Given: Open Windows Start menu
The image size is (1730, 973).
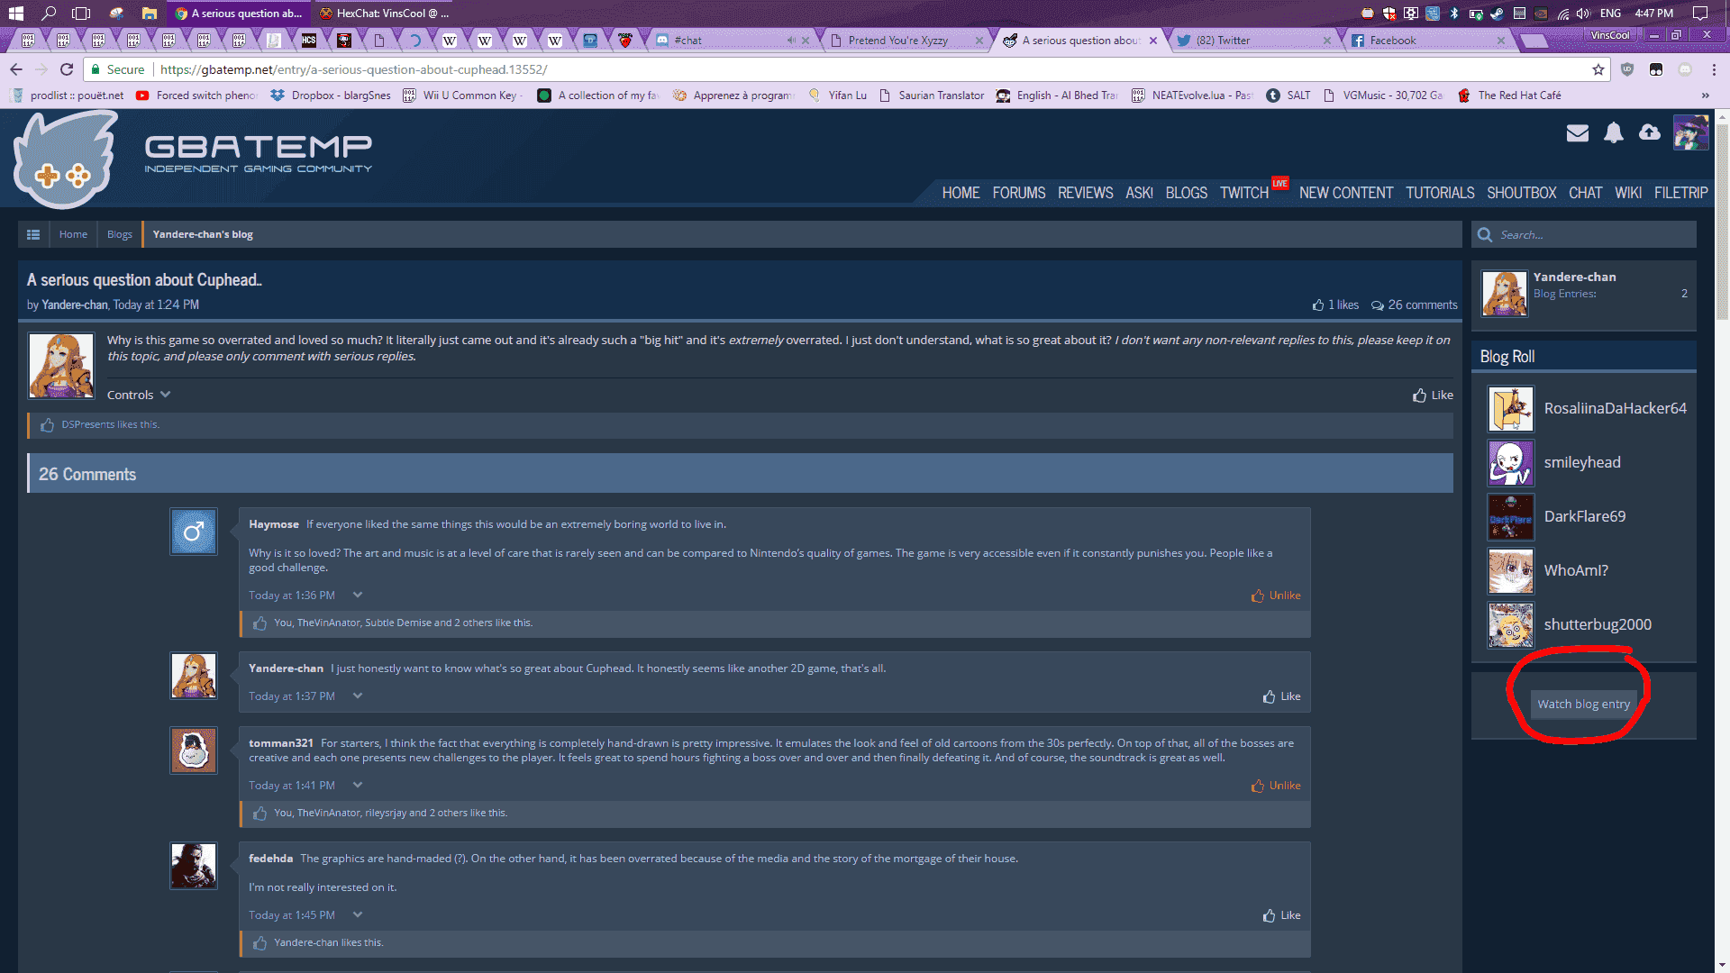Looking at the screenshot, I should point(15,14).
